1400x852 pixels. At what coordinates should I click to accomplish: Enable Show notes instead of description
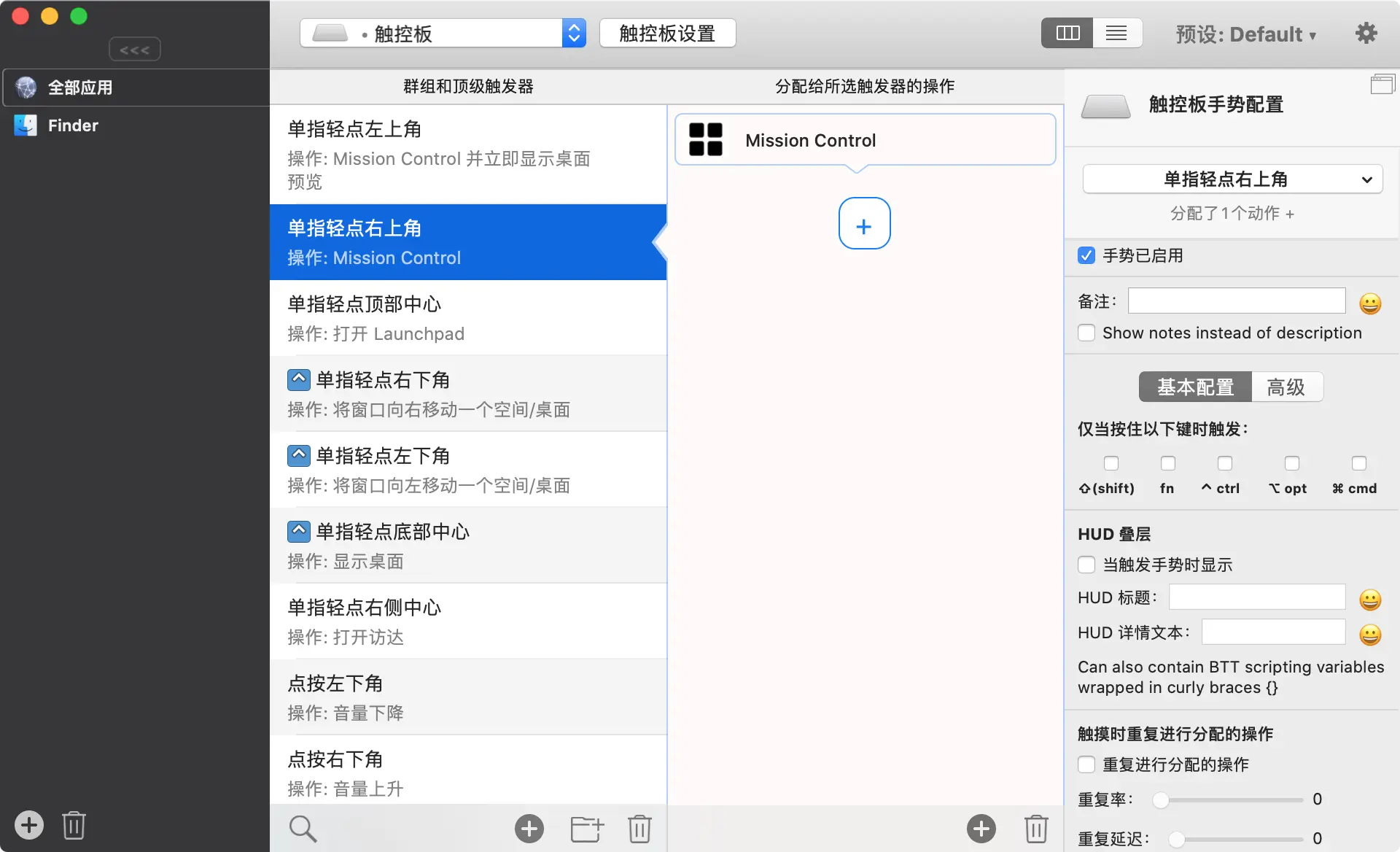[x=1086, y=333]
